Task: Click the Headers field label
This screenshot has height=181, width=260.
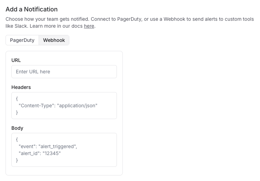Action: (21, 87)
